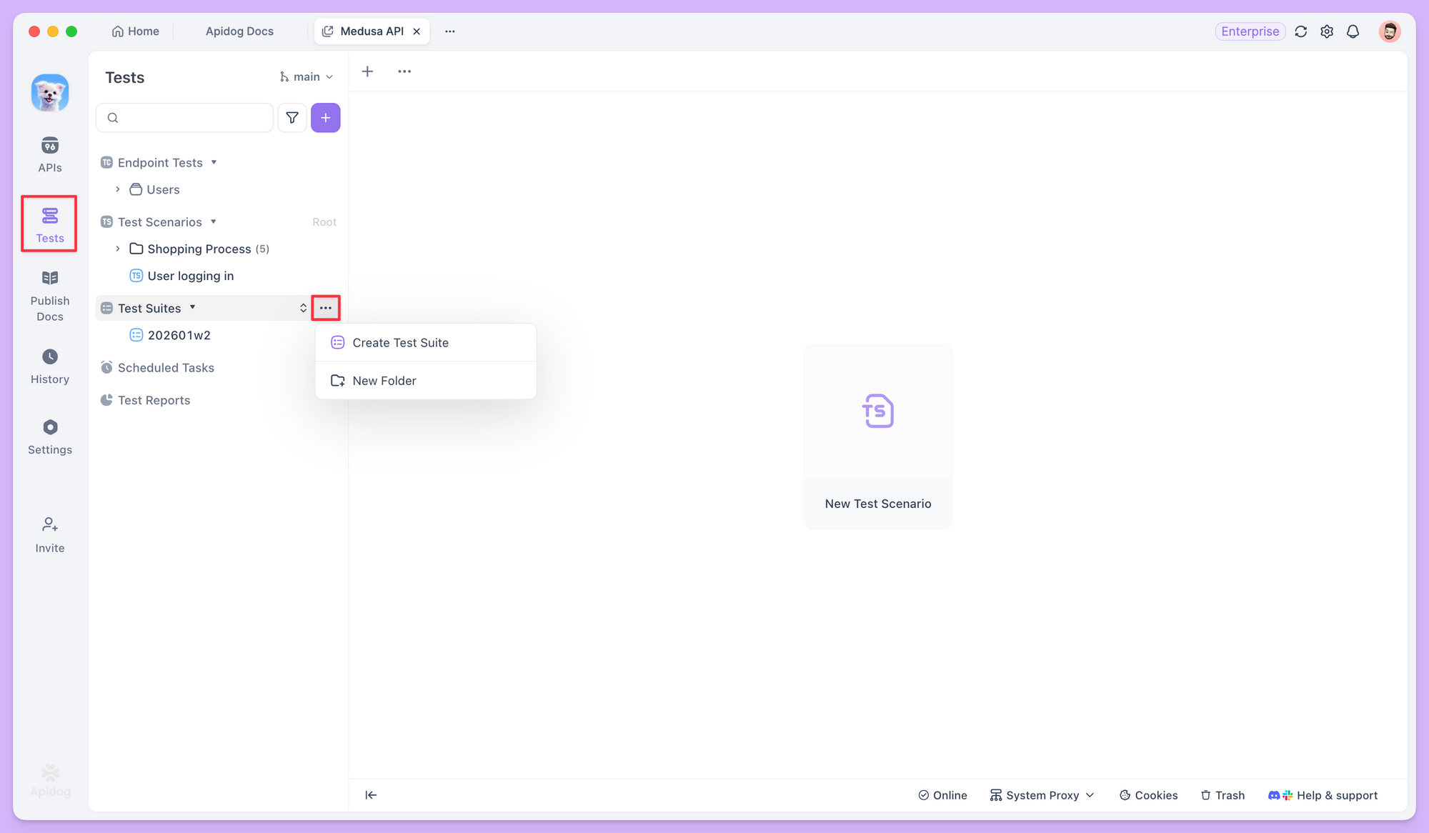Select New Folder from the menu
1429x833 pixels.
pos(384,380)
